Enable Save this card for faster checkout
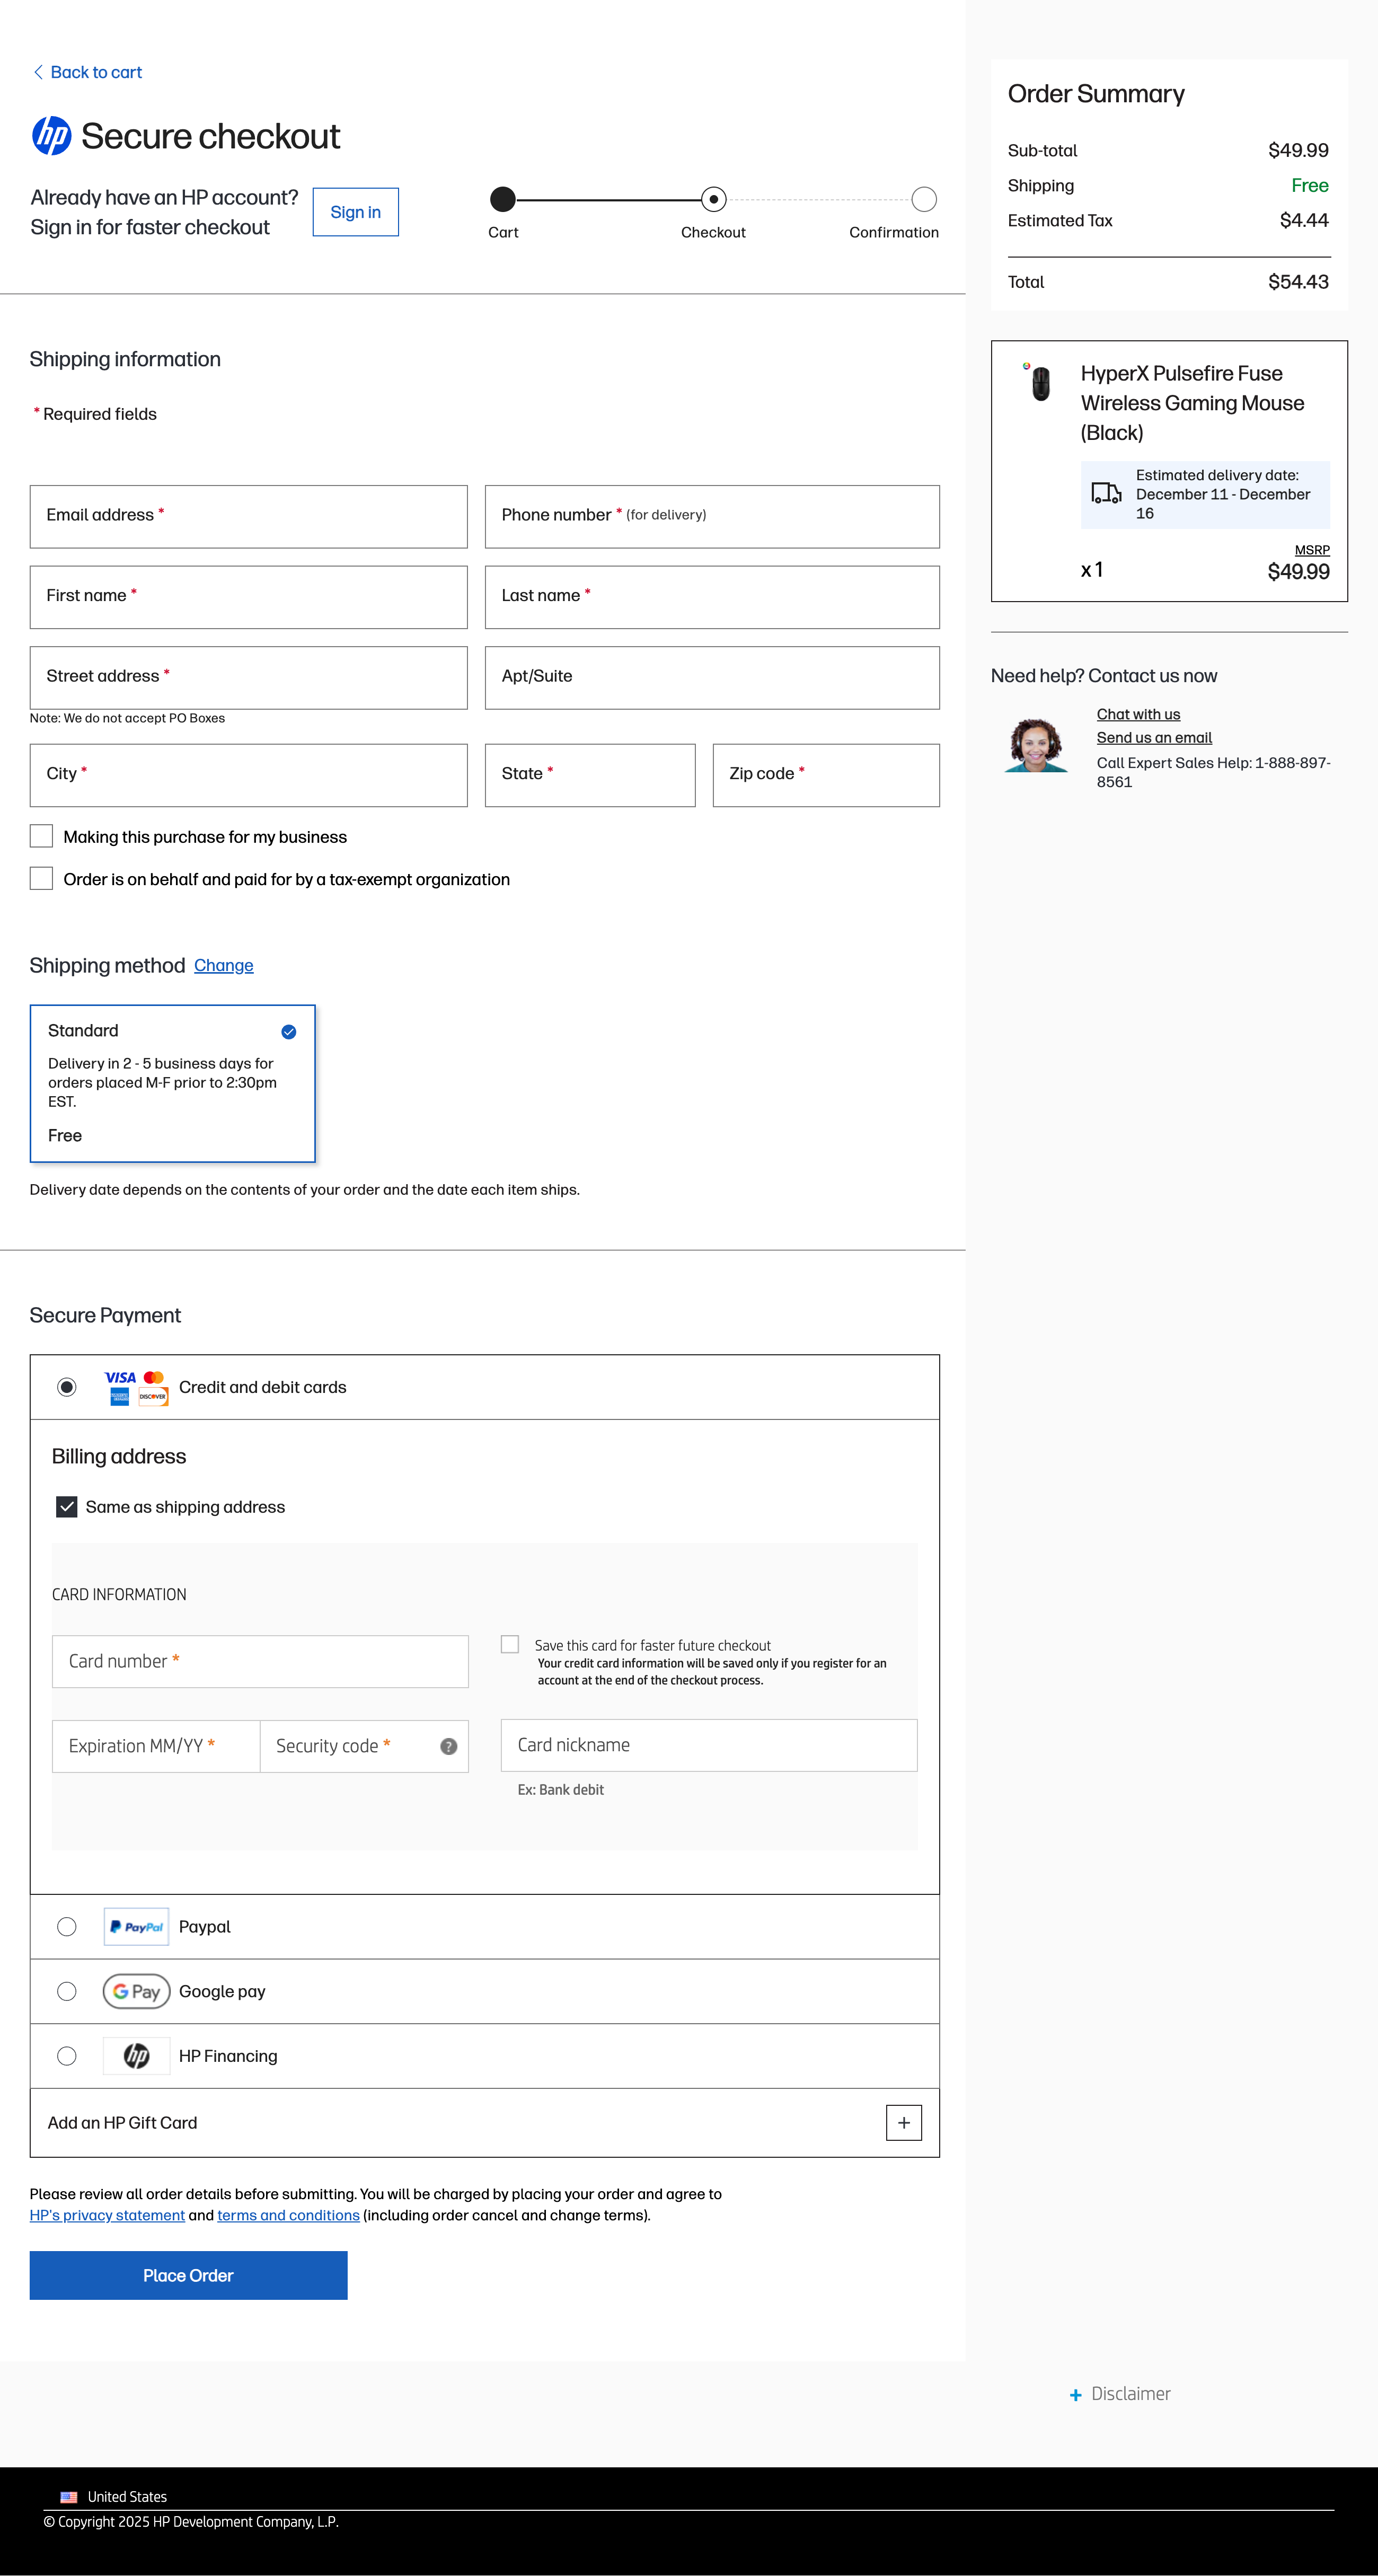Screen dimensions: 1378x2576 point(510,1644)
